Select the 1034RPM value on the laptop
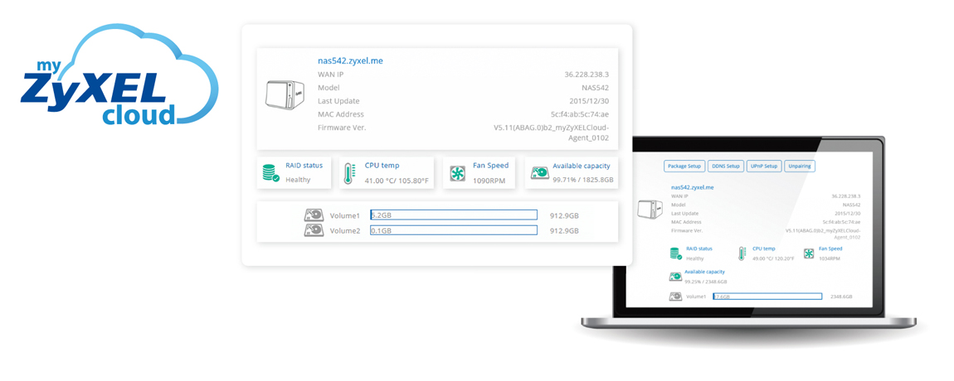The image size is (954, 381). 830,258
